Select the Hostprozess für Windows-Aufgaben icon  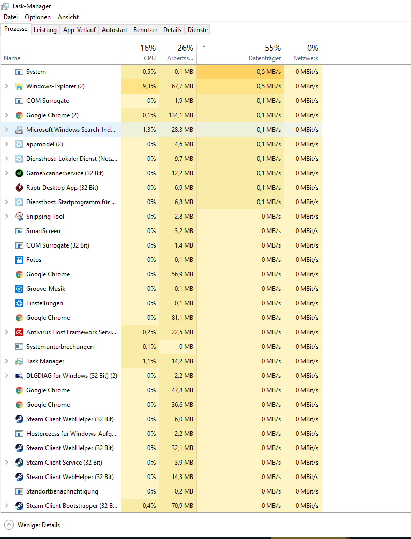point(19,434)
